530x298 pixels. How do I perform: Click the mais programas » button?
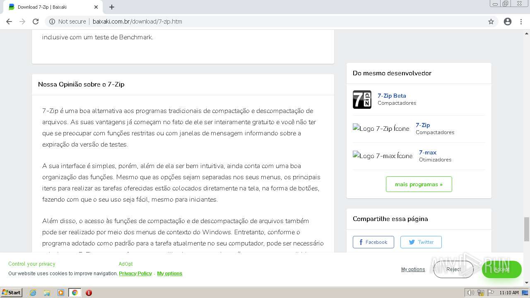419,184
